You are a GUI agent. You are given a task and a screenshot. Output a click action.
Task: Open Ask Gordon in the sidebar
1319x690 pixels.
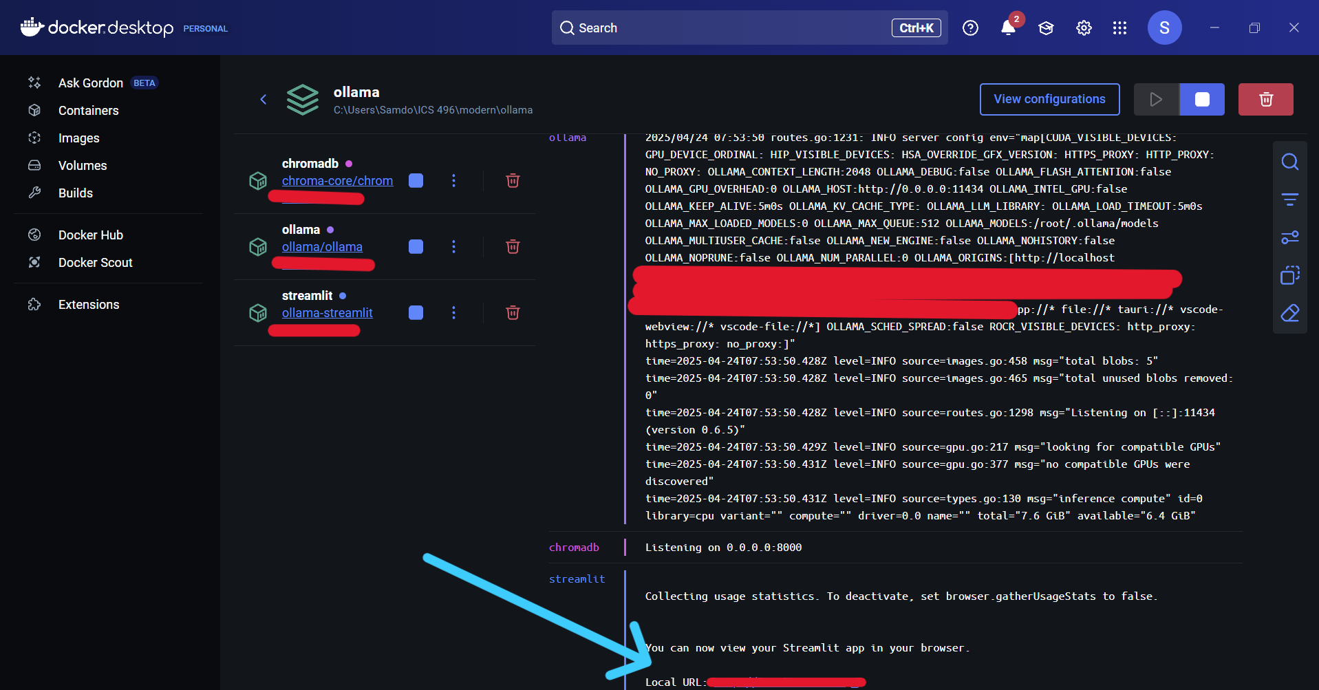[91, 83]
